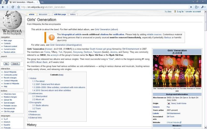Click the user icon beside Log in
This screenshot has width=207, height=129.
(x=175, y=11)
